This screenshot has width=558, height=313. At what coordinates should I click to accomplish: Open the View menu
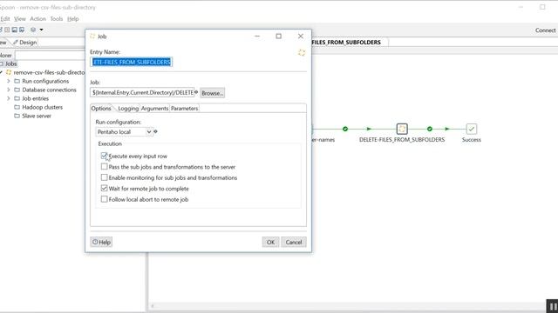[19, 19]
